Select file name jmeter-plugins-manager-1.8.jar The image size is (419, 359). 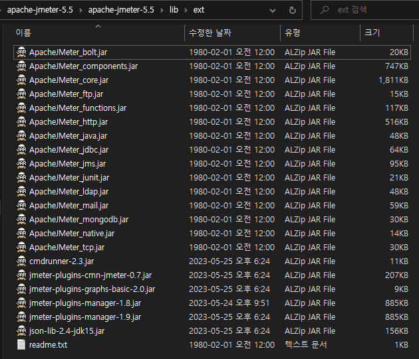[85, 303]
